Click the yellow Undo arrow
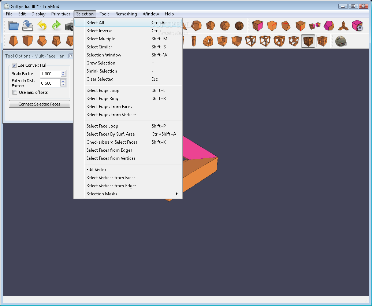This screenshot has height=306, width=372. click(x=42, y=25)
